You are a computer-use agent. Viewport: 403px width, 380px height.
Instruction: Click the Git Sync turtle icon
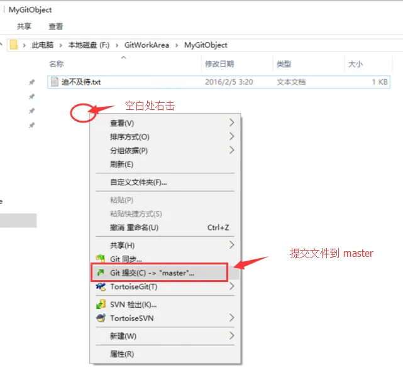[100, 258]
